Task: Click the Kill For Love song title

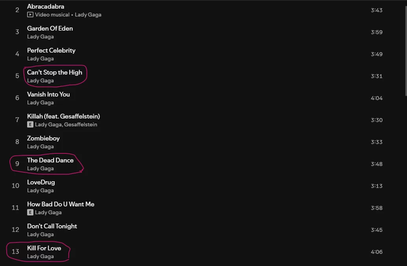Action: tap(44, 248)
